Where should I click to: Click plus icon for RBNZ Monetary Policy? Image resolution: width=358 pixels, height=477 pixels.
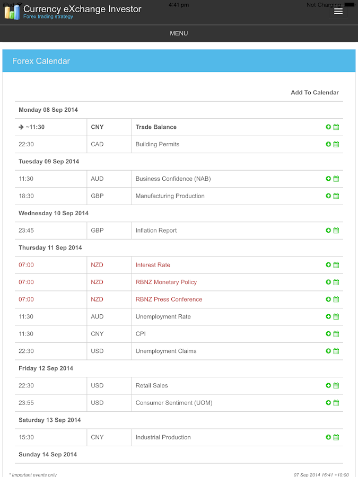(328, 282)
